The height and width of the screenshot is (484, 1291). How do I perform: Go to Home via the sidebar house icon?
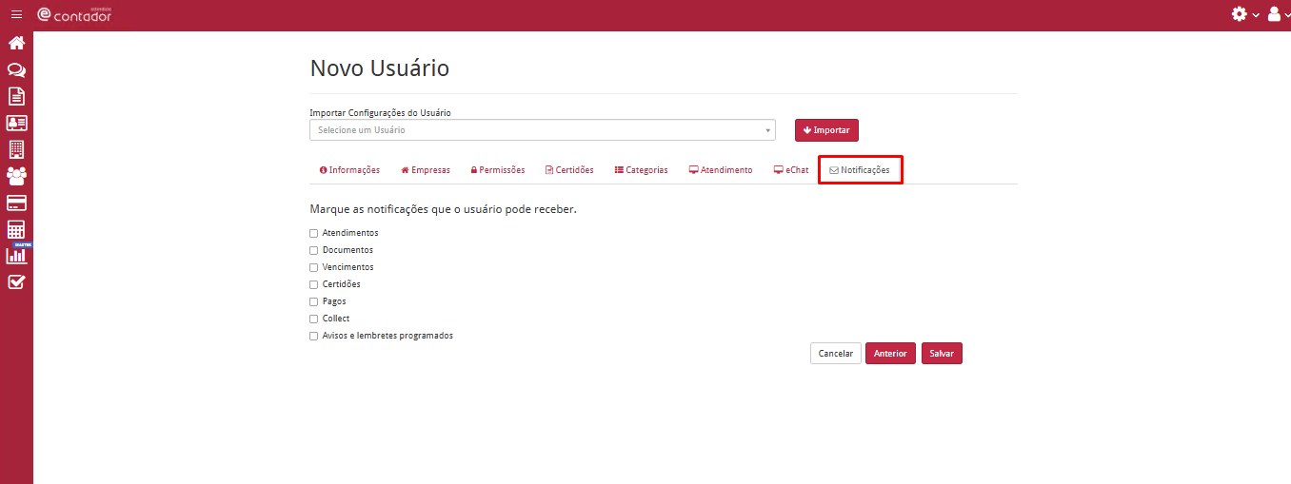[x=16, y=43]
